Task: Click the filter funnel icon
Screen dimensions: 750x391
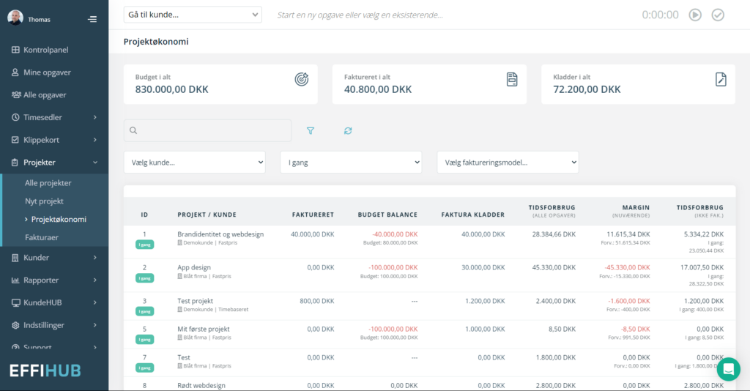Action: (311, 131)
